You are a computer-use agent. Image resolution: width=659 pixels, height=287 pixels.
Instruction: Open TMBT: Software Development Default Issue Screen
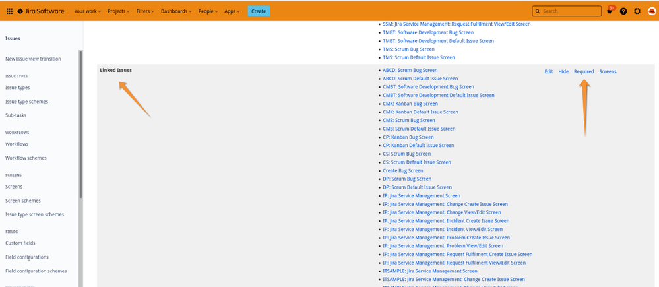pyautogui.click(x=439, y=41)
